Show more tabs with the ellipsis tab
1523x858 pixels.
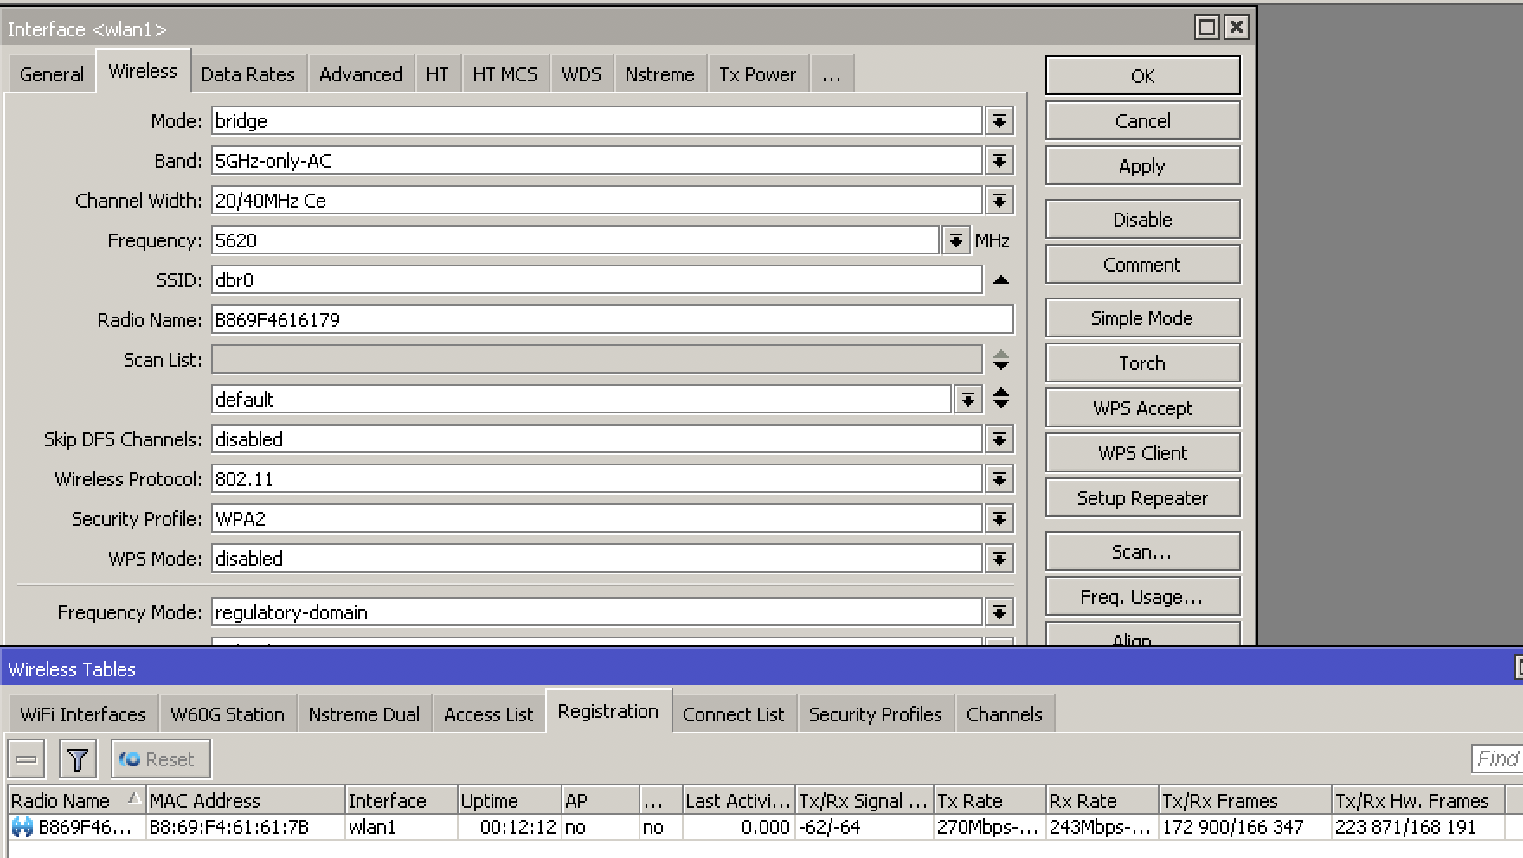click(832, 74)
